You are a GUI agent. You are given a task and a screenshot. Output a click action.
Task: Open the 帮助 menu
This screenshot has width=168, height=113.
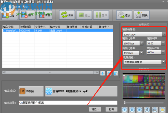25,7
